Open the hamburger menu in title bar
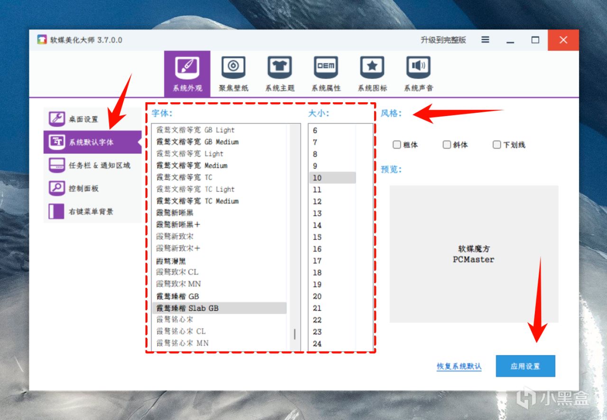 (485, 40)
